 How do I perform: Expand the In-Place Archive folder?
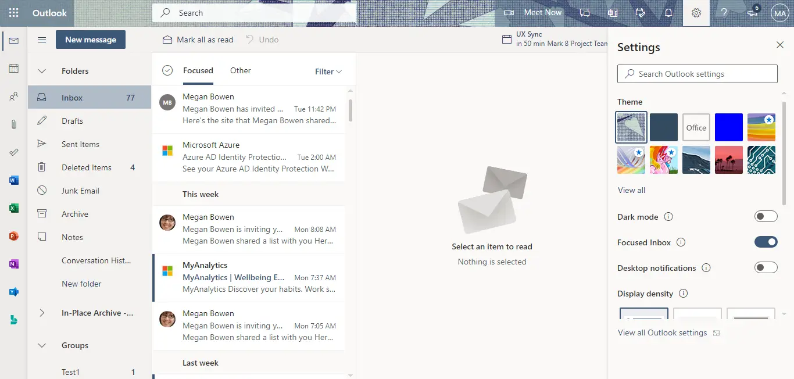point(42,313)
